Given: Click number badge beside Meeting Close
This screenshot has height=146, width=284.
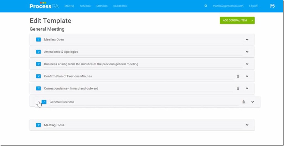Looking at the screenshot, I should click(x=38, y=125).
